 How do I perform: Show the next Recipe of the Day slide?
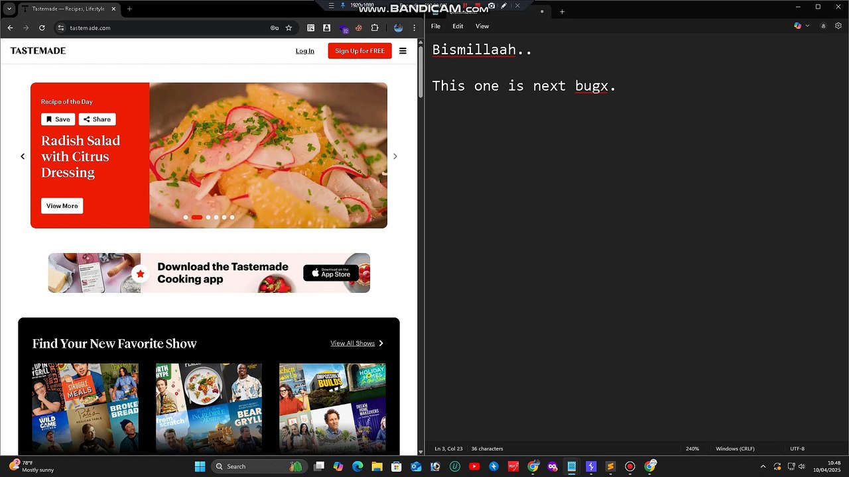pos(395,156)
